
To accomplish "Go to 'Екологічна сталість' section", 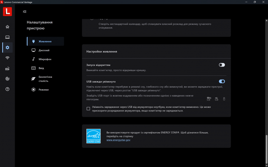I will tap(45, 79).
